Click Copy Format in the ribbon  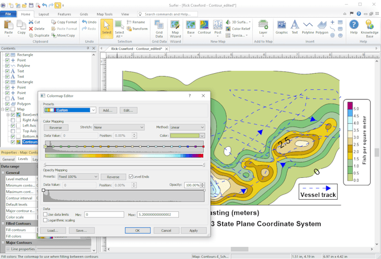(x=64, y=22)
